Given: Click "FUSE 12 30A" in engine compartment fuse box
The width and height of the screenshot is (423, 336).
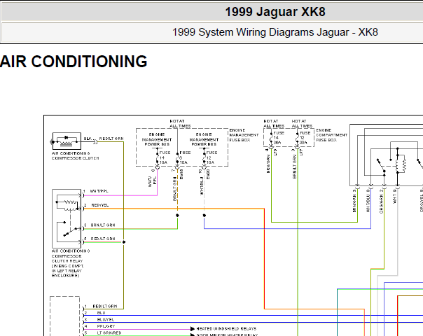Looking at the screenshot, I should pyautogui.click(x=305, y=137).
